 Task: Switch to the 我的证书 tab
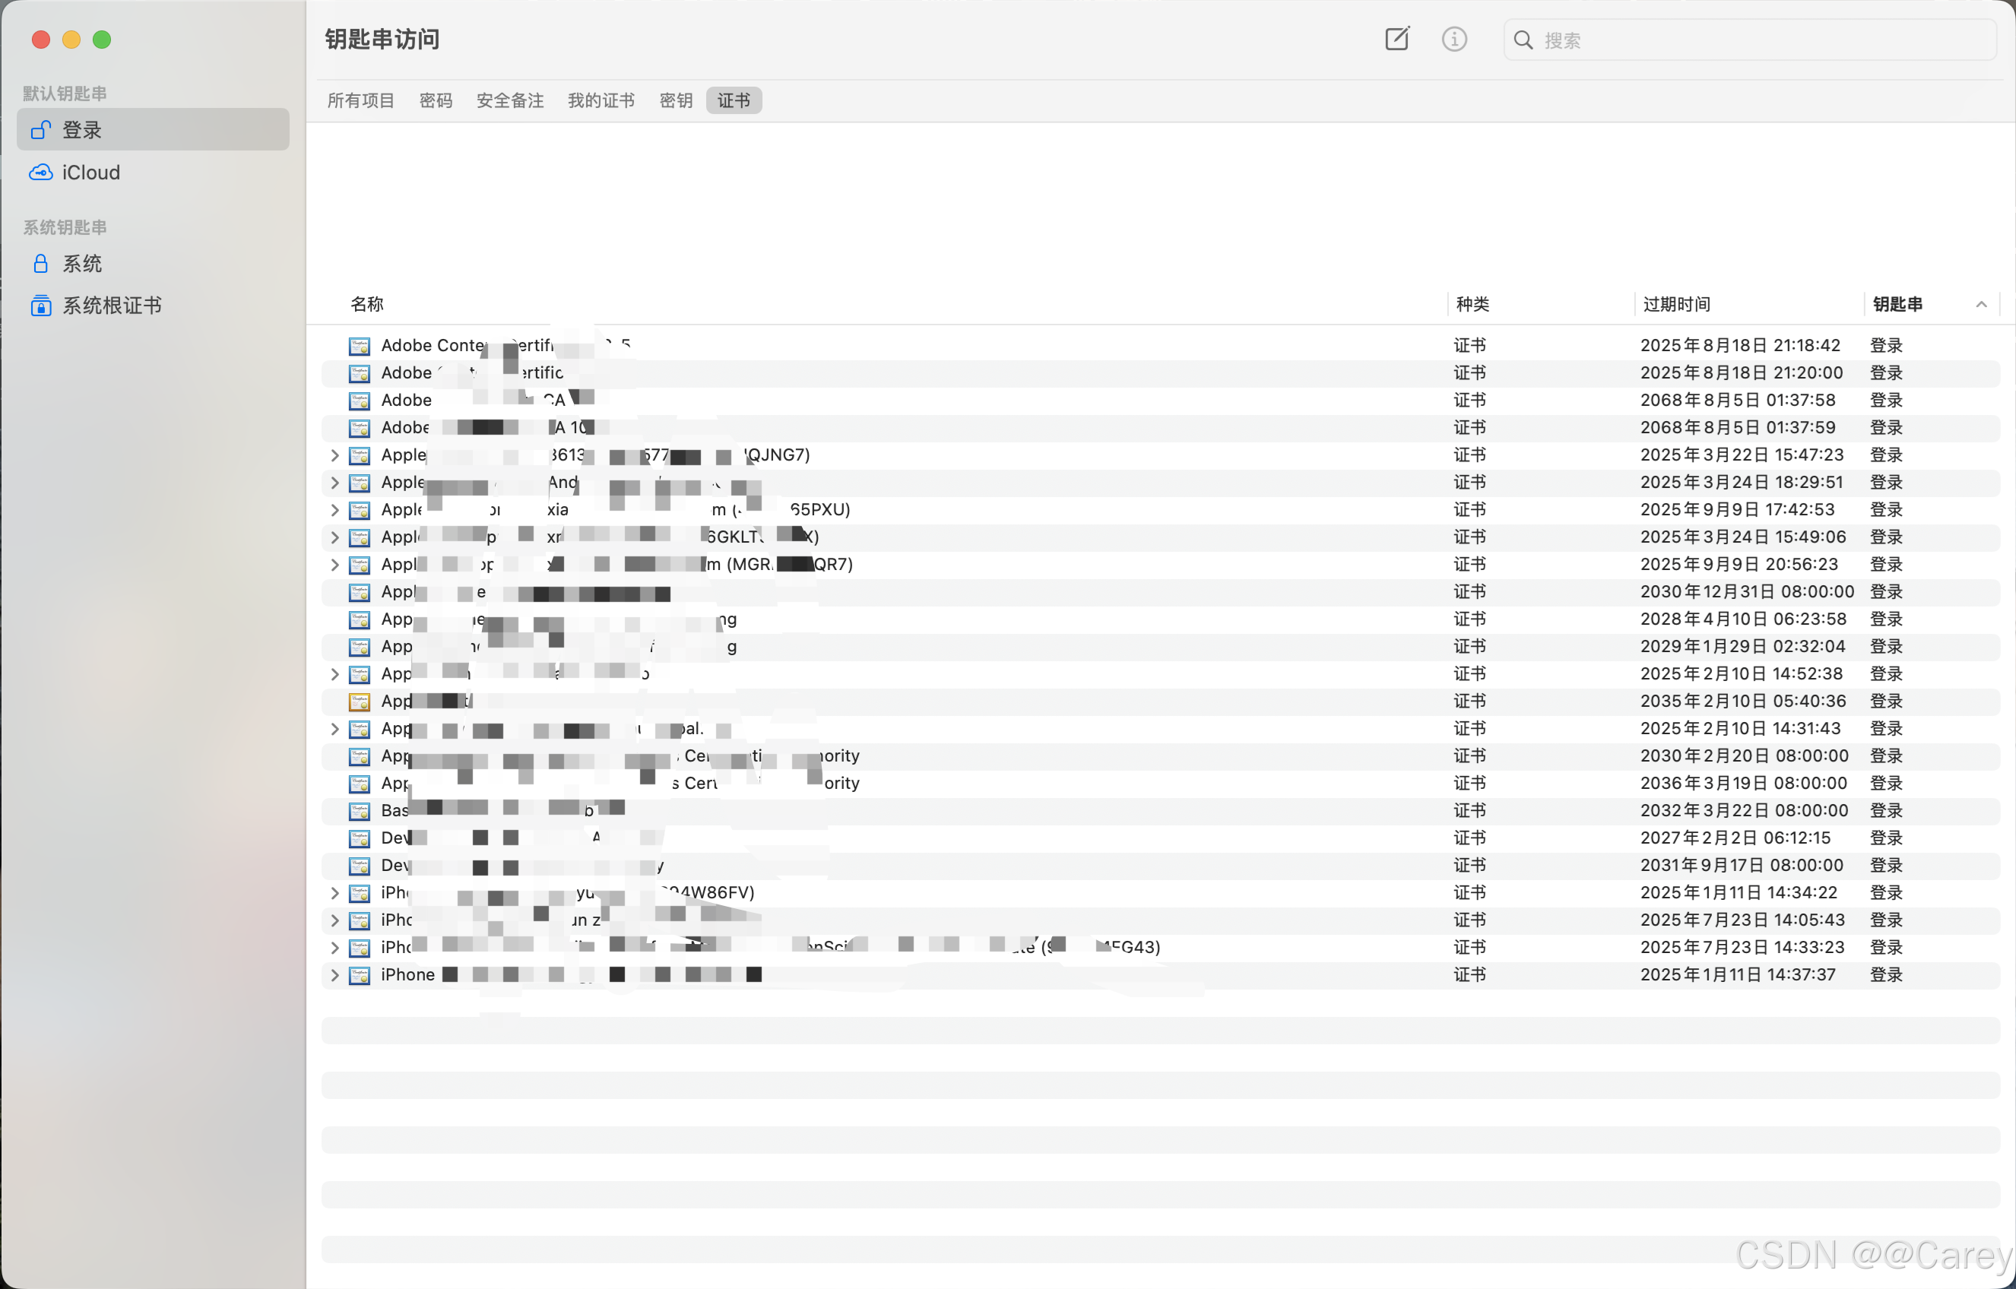pos(601,100)
